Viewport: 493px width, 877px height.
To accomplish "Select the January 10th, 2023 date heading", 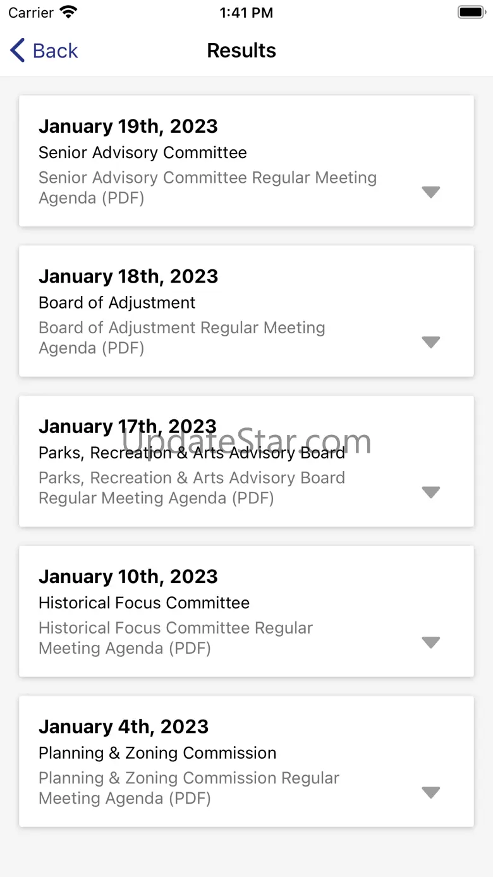I will [x=128, y=577].
